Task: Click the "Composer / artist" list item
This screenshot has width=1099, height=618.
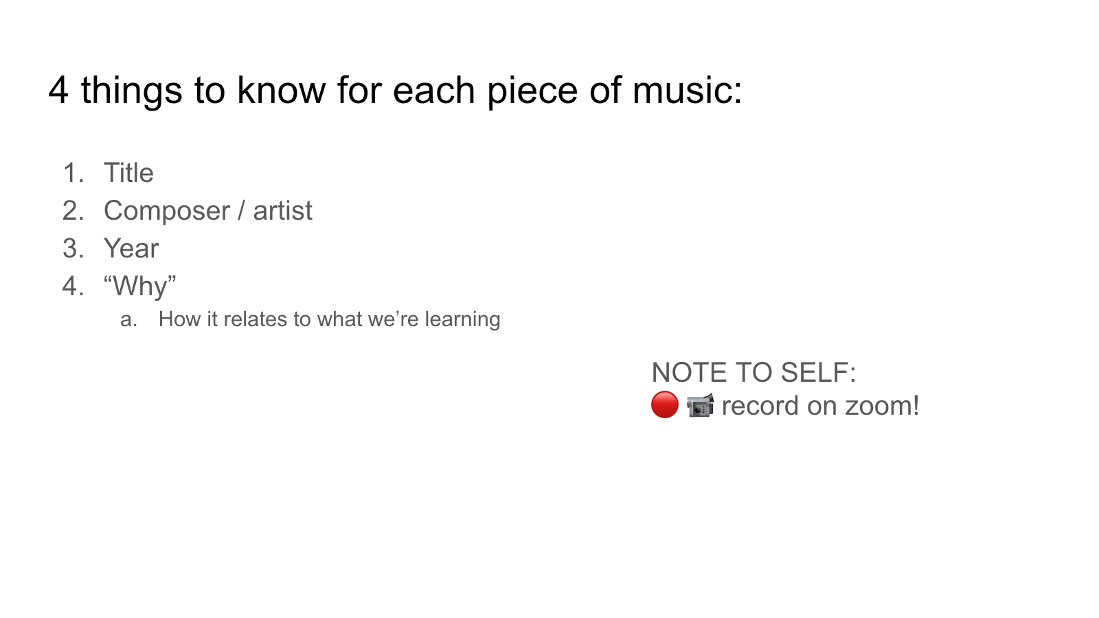Action: pos(208,211)
